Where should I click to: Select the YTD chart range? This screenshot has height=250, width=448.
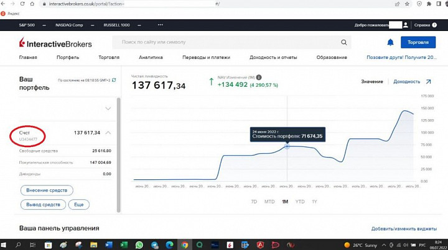pyautogui.click(x=300, y=202)
